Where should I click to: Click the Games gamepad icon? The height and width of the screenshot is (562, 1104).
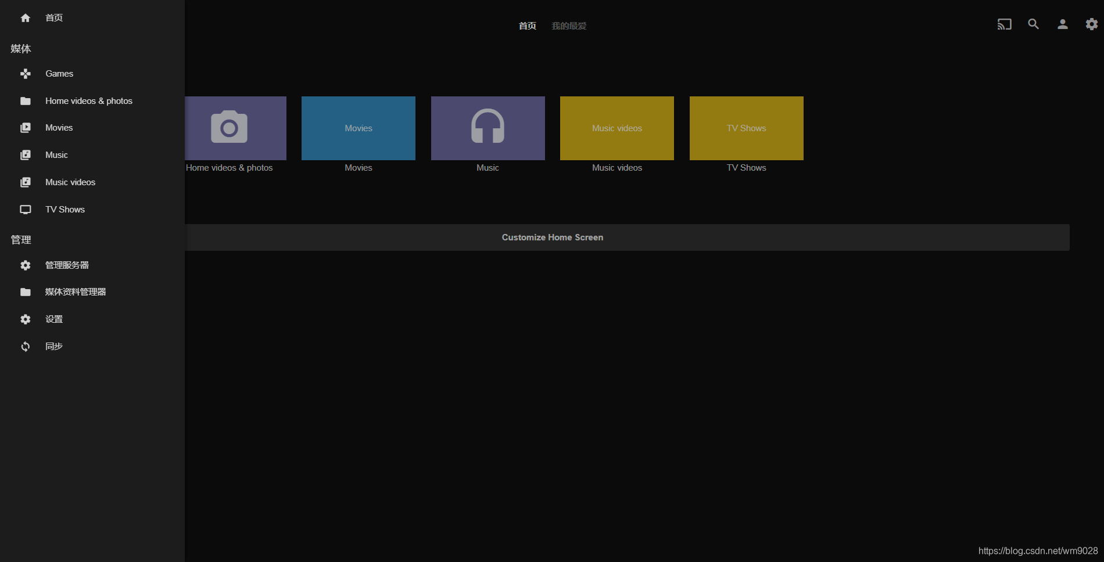pyautogui.click(x=26, y=74)
